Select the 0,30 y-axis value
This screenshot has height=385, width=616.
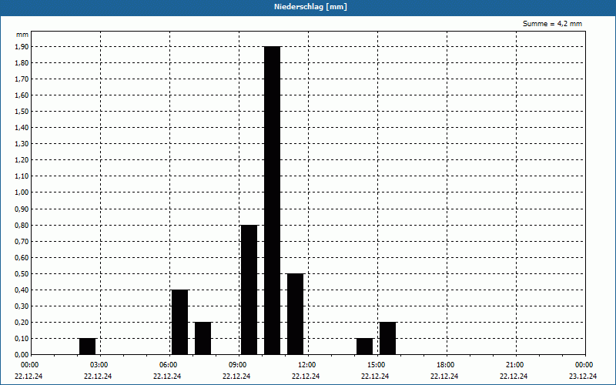[x=22, y=306]
